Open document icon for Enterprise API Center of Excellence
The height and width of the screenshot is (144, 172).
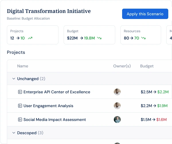(20, 92)
